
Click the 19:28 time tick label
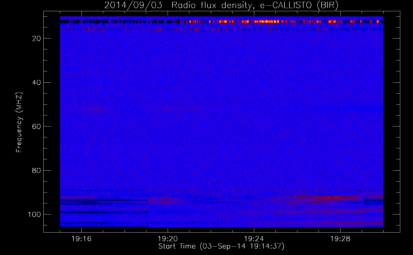point(340,239)
